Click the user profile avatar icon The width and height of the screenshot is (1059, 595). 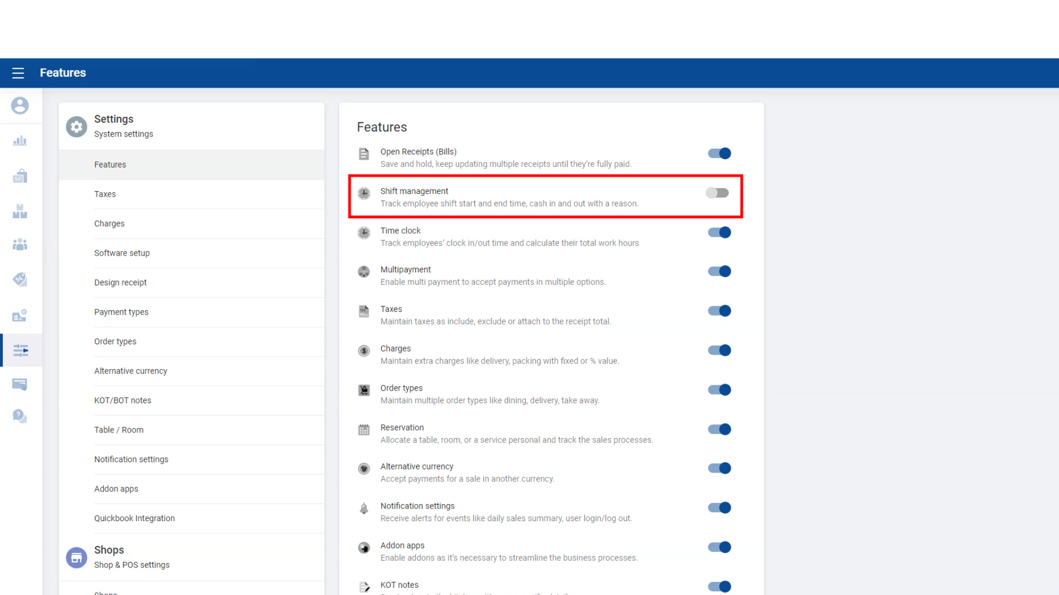coord(20,105)
